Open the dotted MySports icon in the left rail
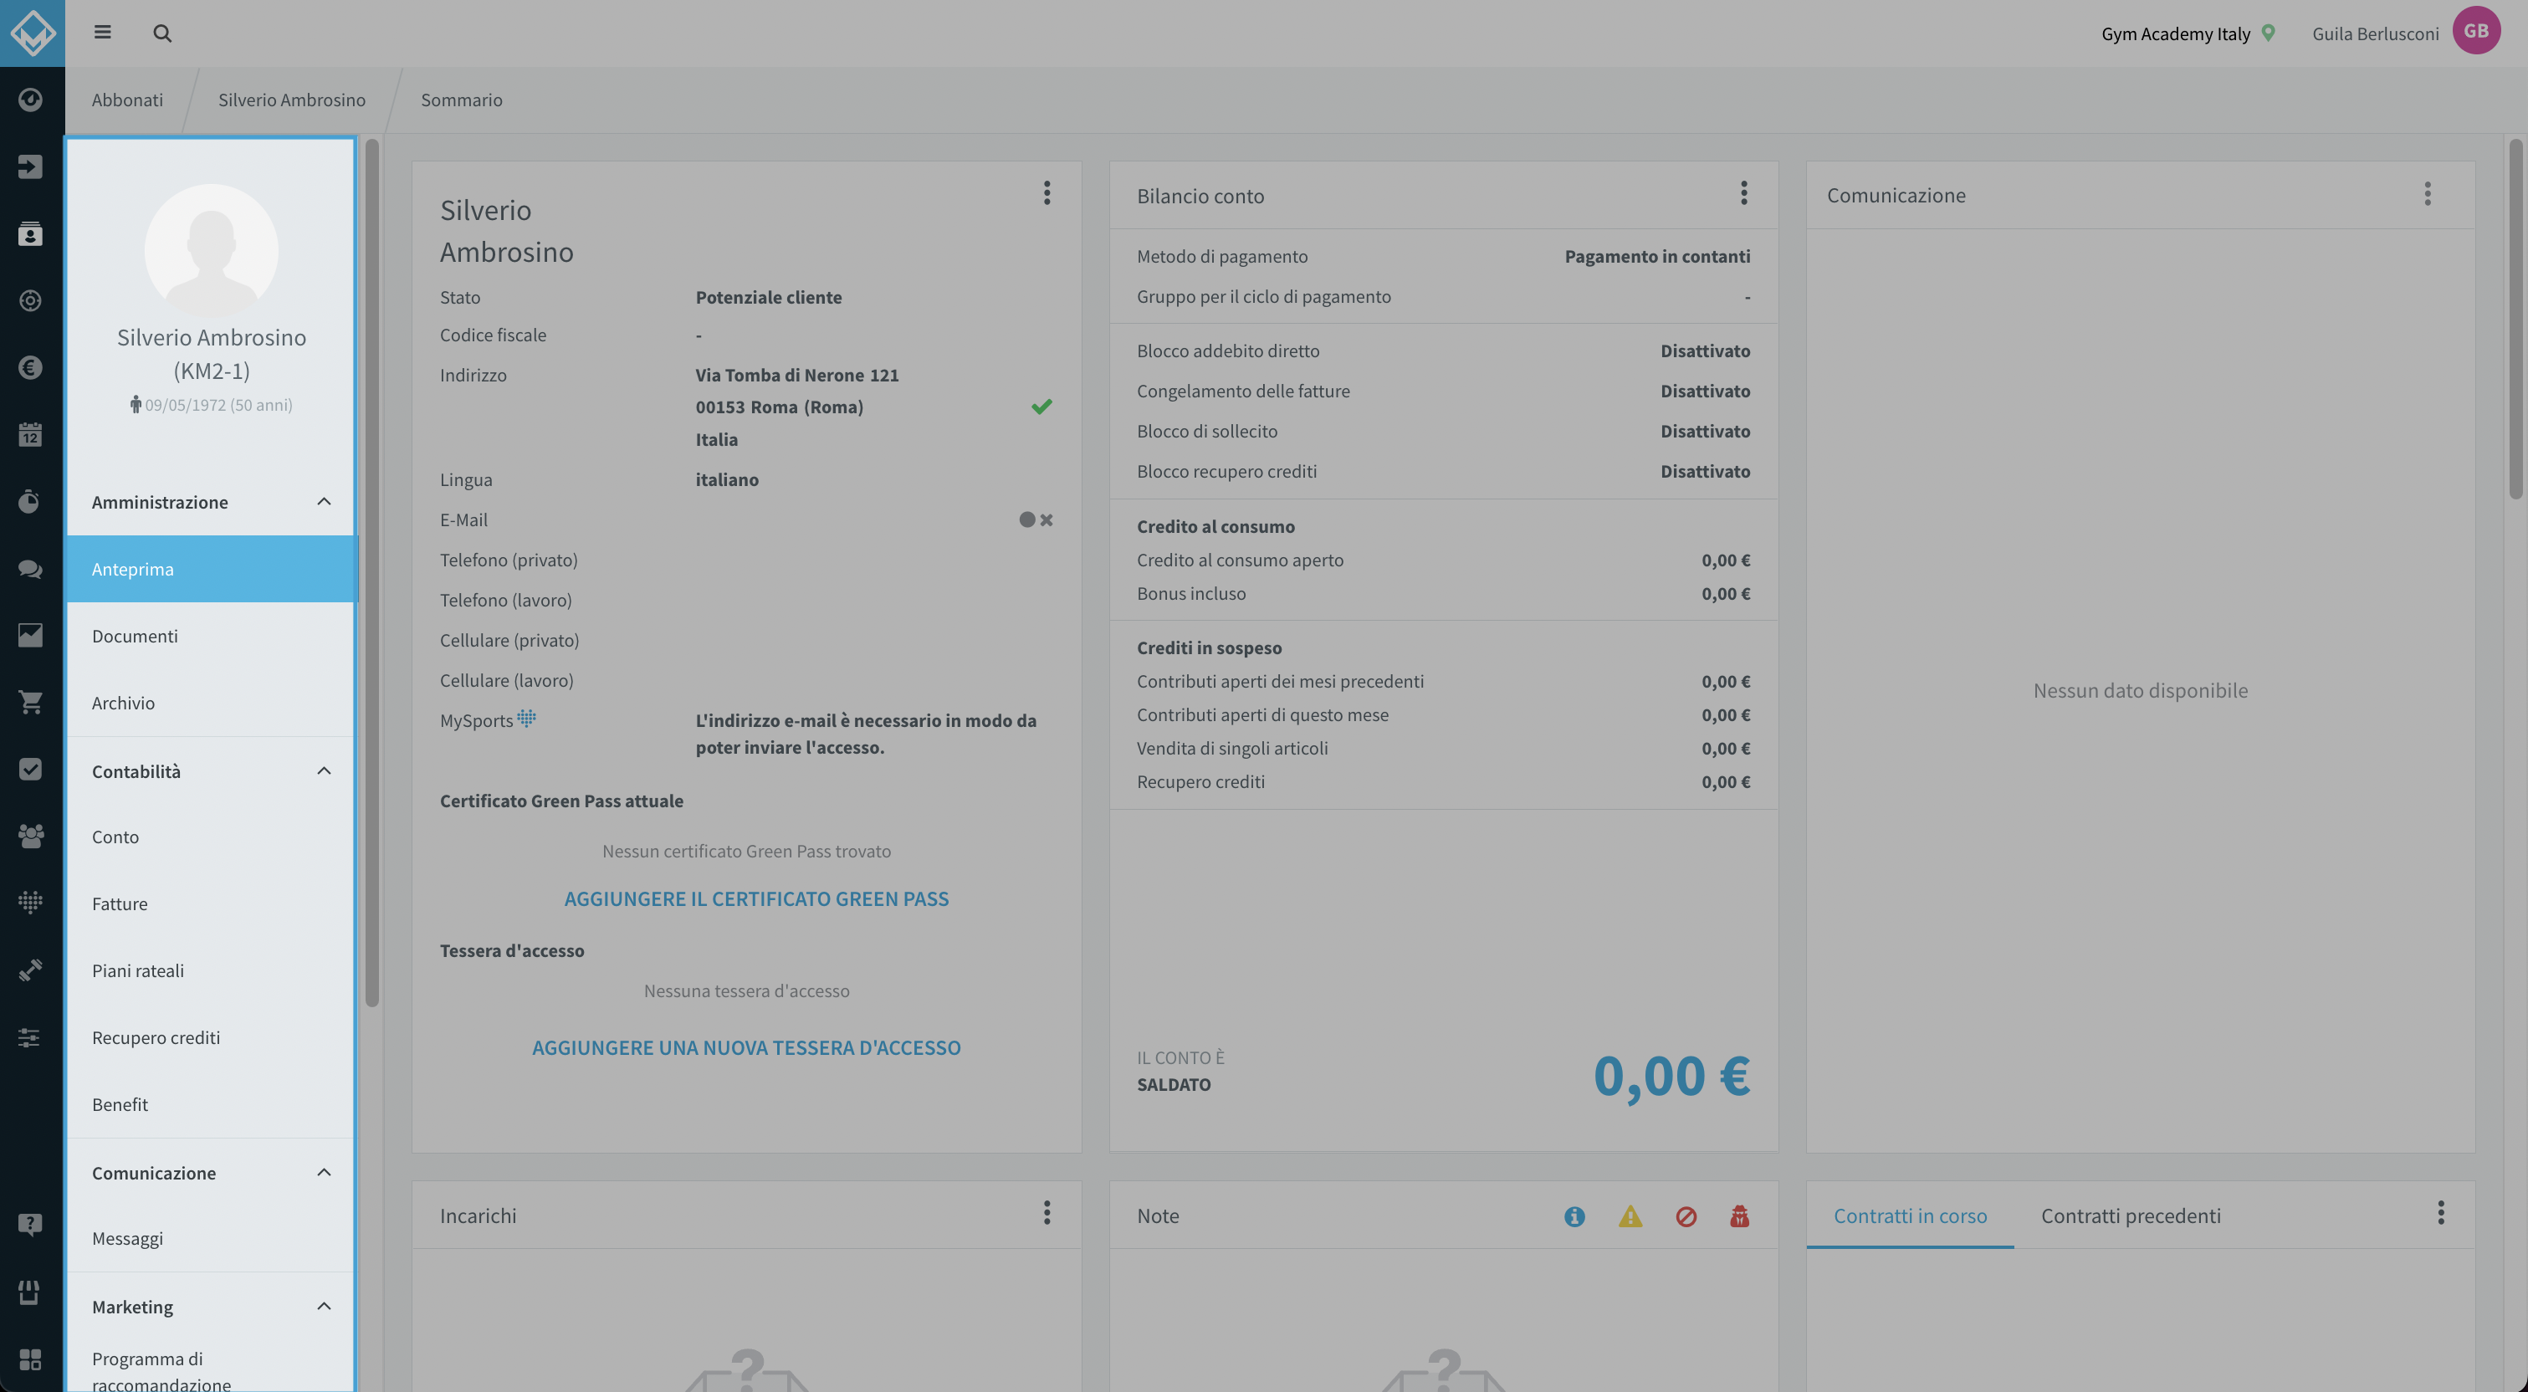 coord(30,902)
